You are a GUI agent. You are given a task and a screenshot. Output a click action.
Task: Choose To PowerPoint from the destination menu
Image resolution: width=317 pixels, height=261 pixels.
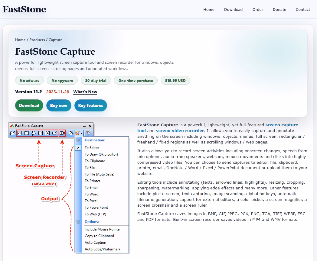click(96, 208)
